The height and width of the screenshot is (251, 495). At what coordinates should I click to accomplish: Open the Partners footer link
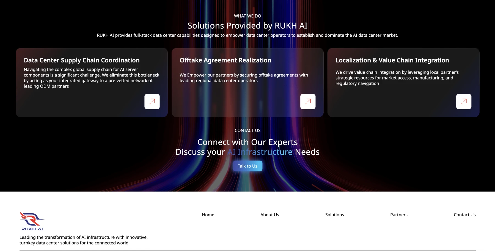click(x=399, y=215)
